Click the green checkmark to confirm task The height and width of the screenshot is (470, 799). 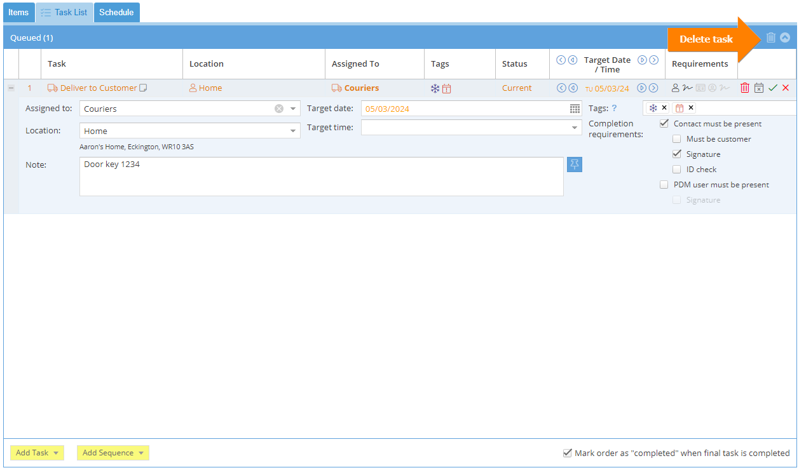coord(773,88)
